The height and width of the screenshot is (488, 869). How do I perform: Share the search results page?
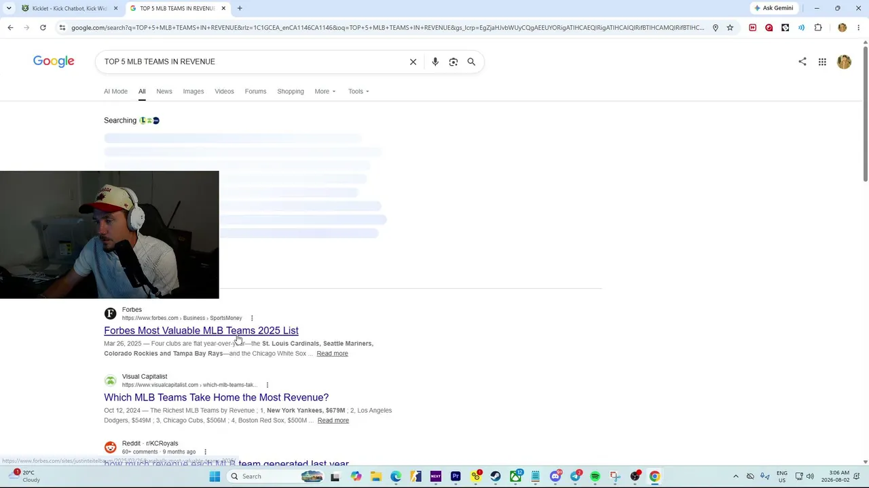pyautogui.click(x=802, y=62)
